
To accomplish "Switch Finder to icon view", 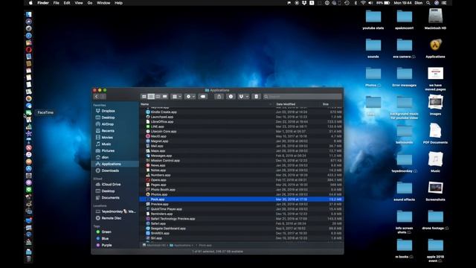I will click(x=144, y=97).
